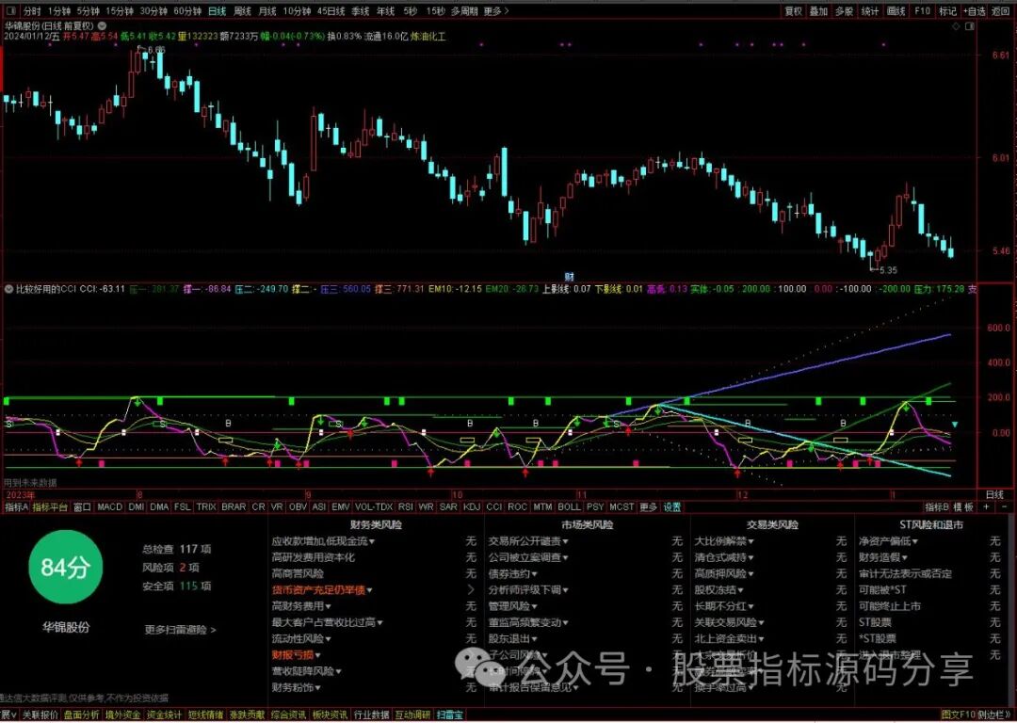Screen dimensions: 1017x723
Task: Open the 盘面分析 bottom tab
Action: point(82,715)
